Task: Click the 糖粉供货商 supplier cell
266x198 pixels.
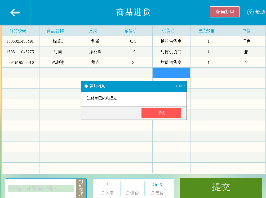Action: [171, 41]
